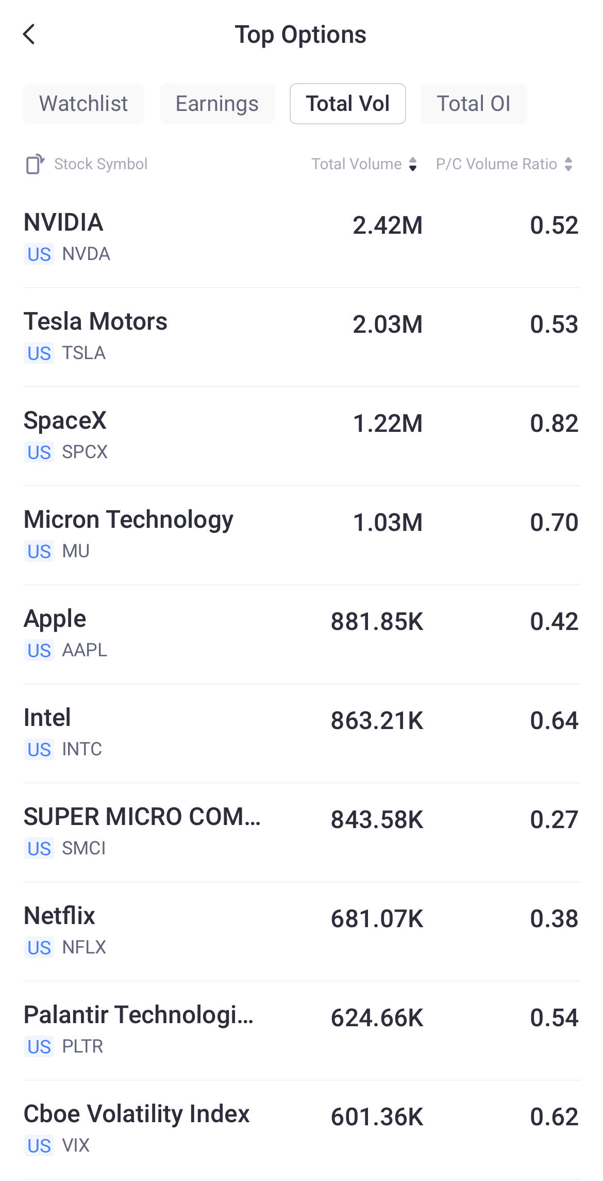This screenshot has height=1181, width=603.
Task: Tap the rotate layout icon beside Stock Symbol
Action: pos(35,164)
